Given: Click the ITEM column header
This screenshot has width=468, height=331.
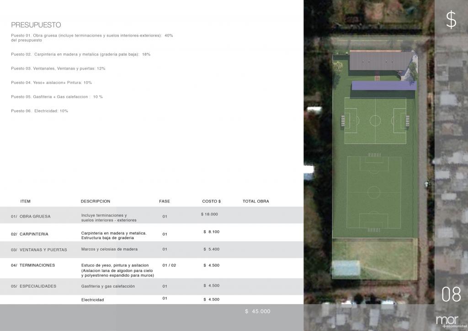Looking at the screenshot, I should [26, 201].
